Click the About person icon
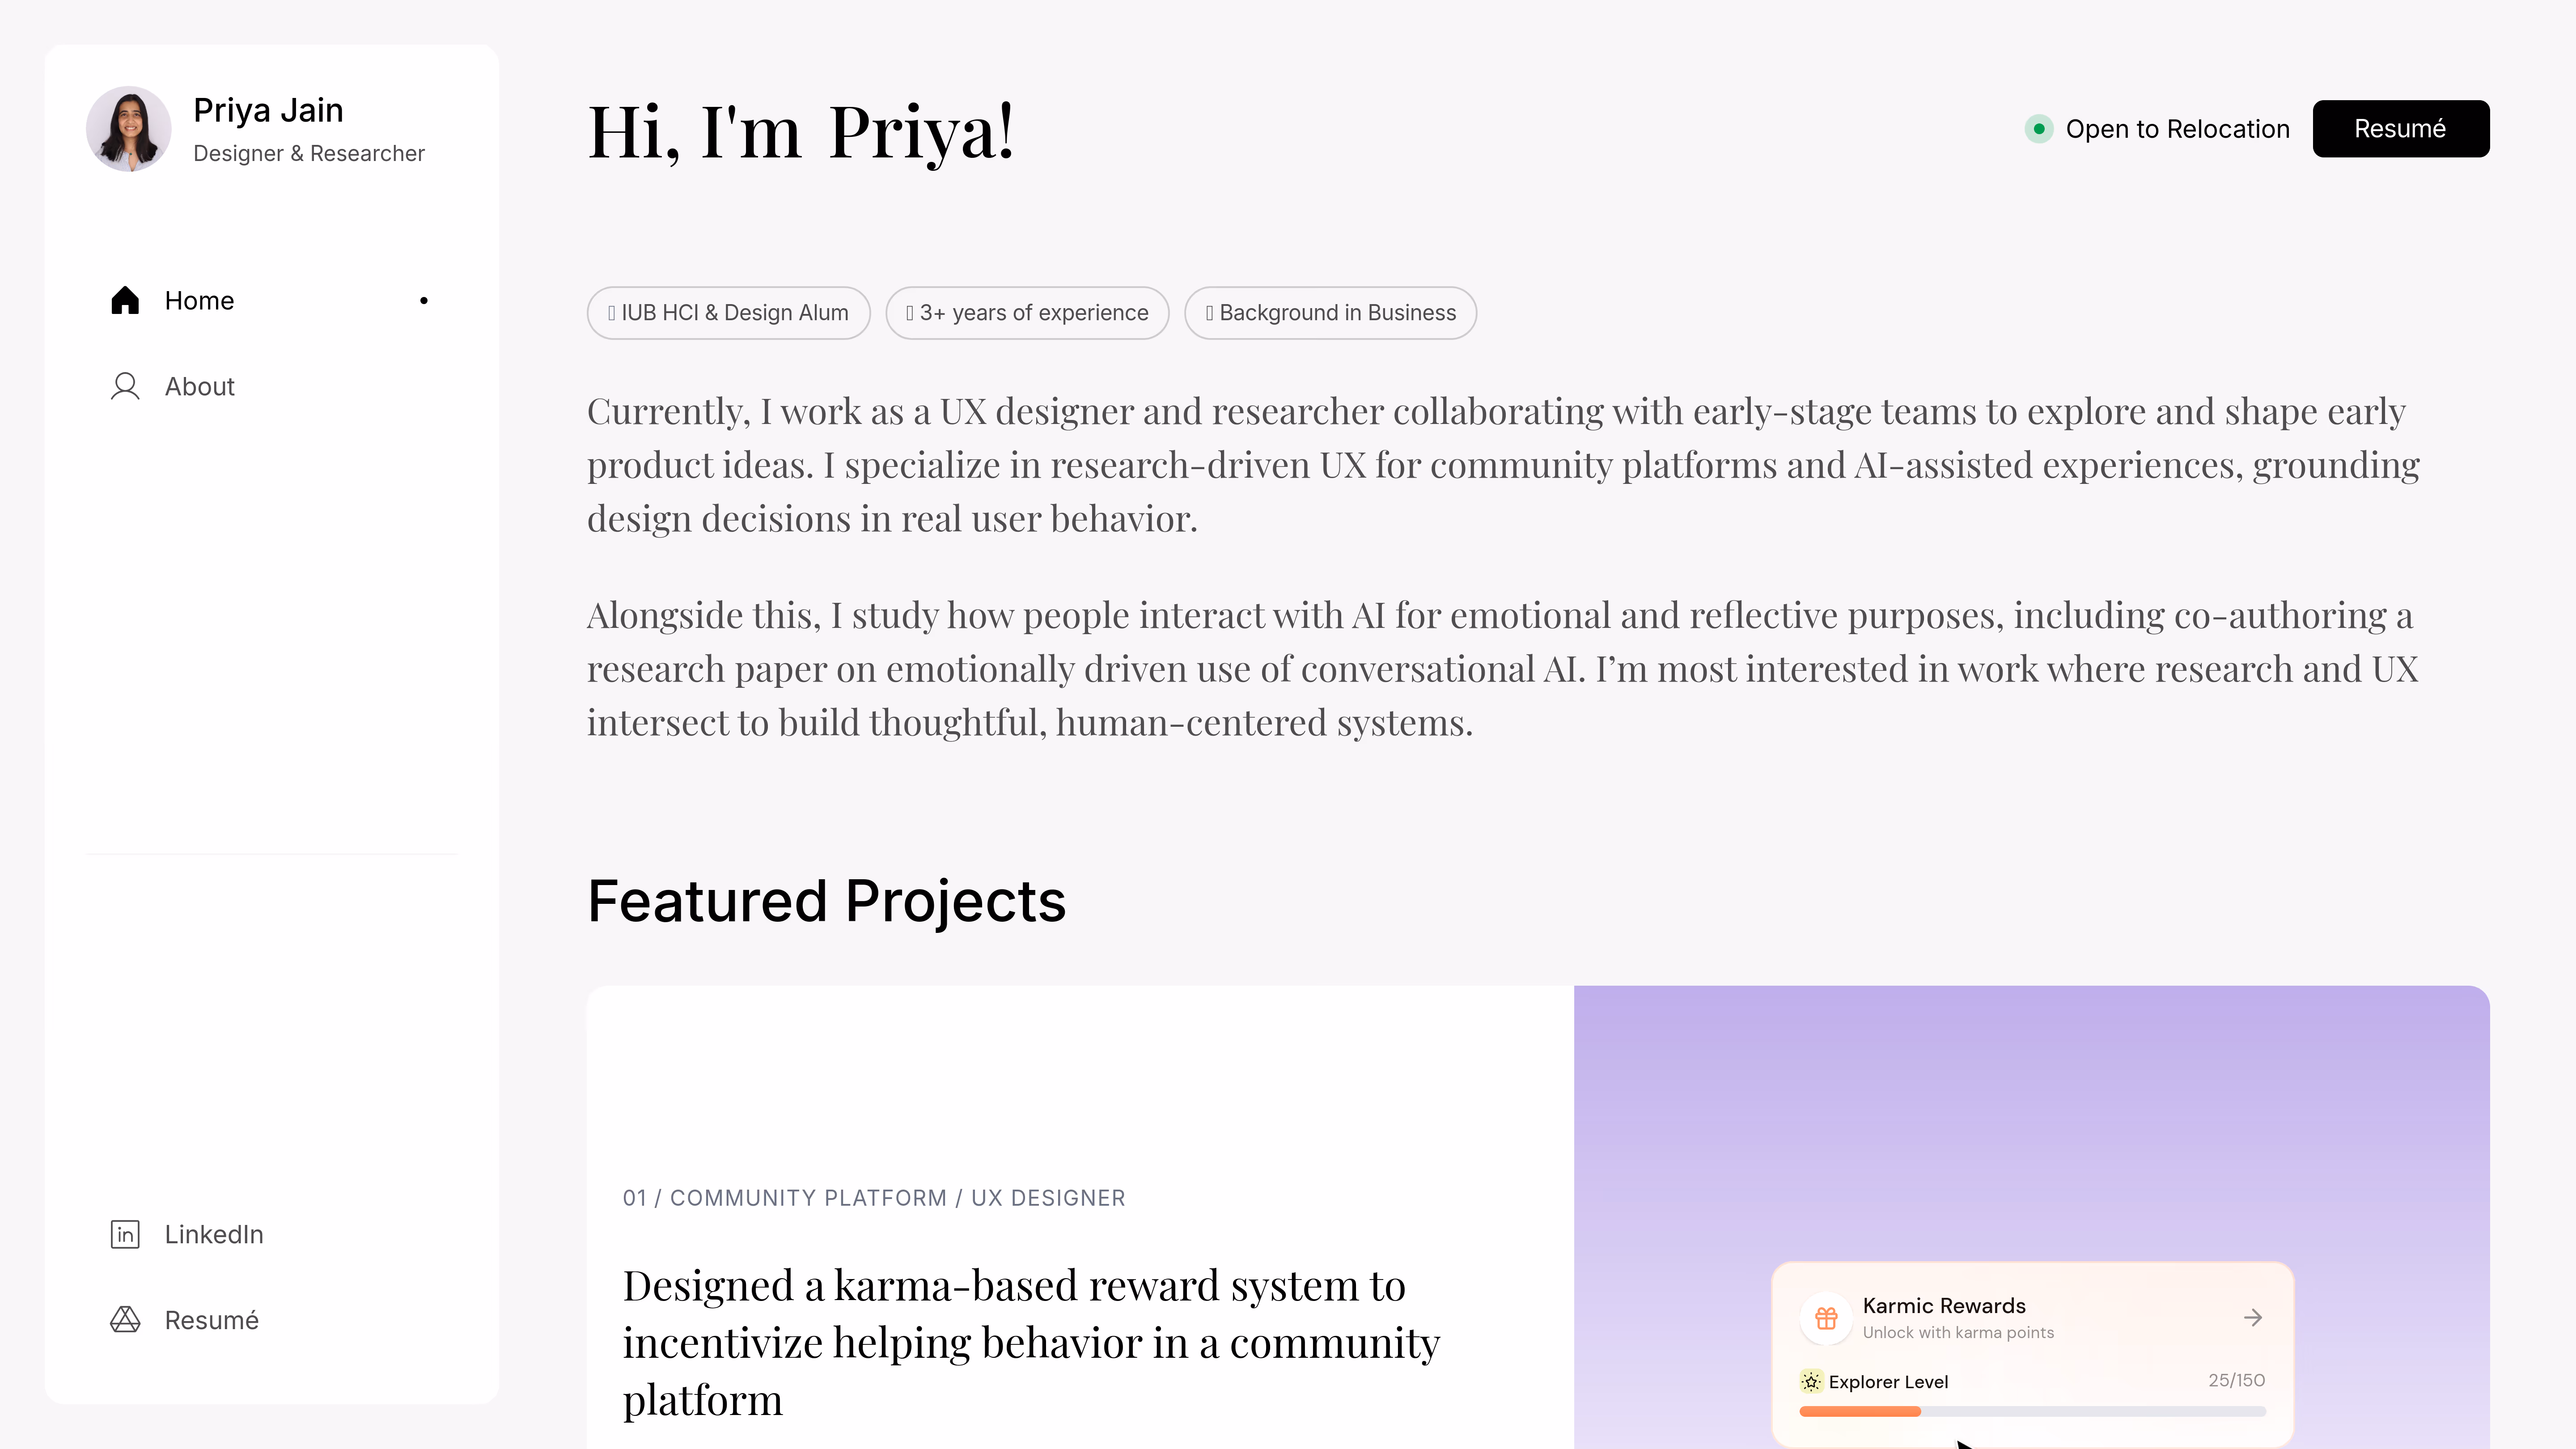The width and height of the screenshot is (2576, 1449). [x=125, y=387]
